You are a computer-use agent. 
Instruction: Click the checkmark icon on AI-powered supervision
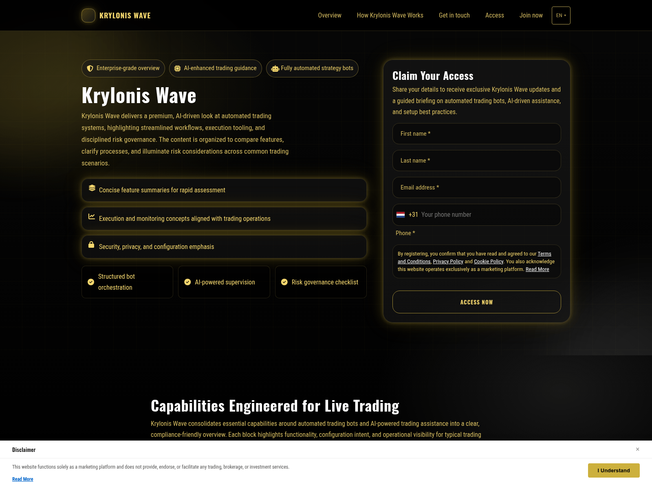point(187,282)
